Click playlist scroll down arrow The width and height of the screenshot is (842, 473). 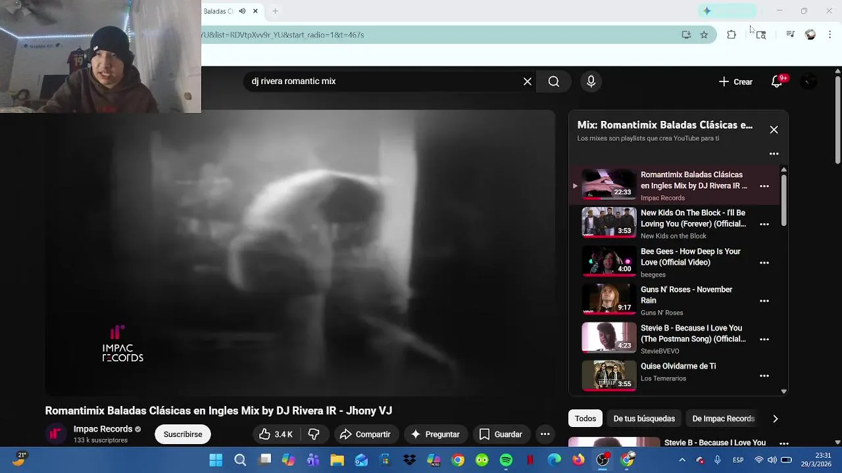[783, 392]
